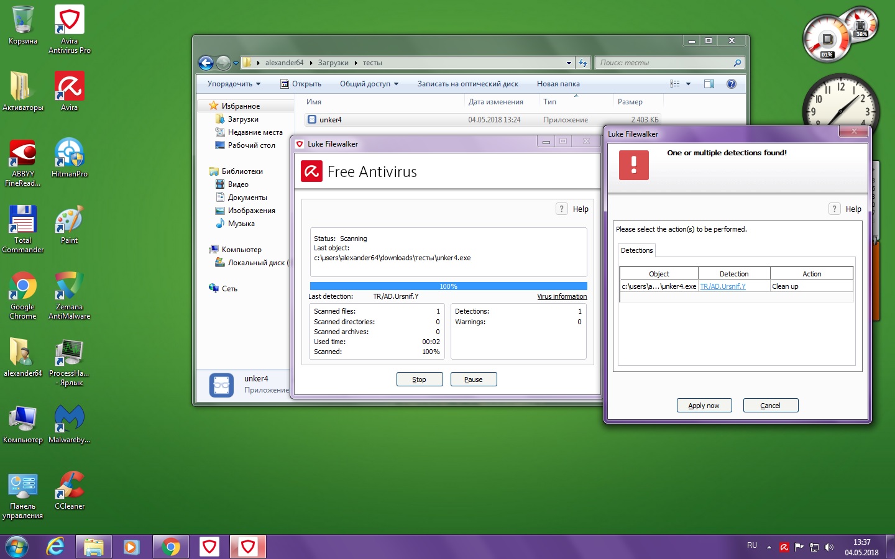Open HitmanPro desktop shortcut

point(69,154)
